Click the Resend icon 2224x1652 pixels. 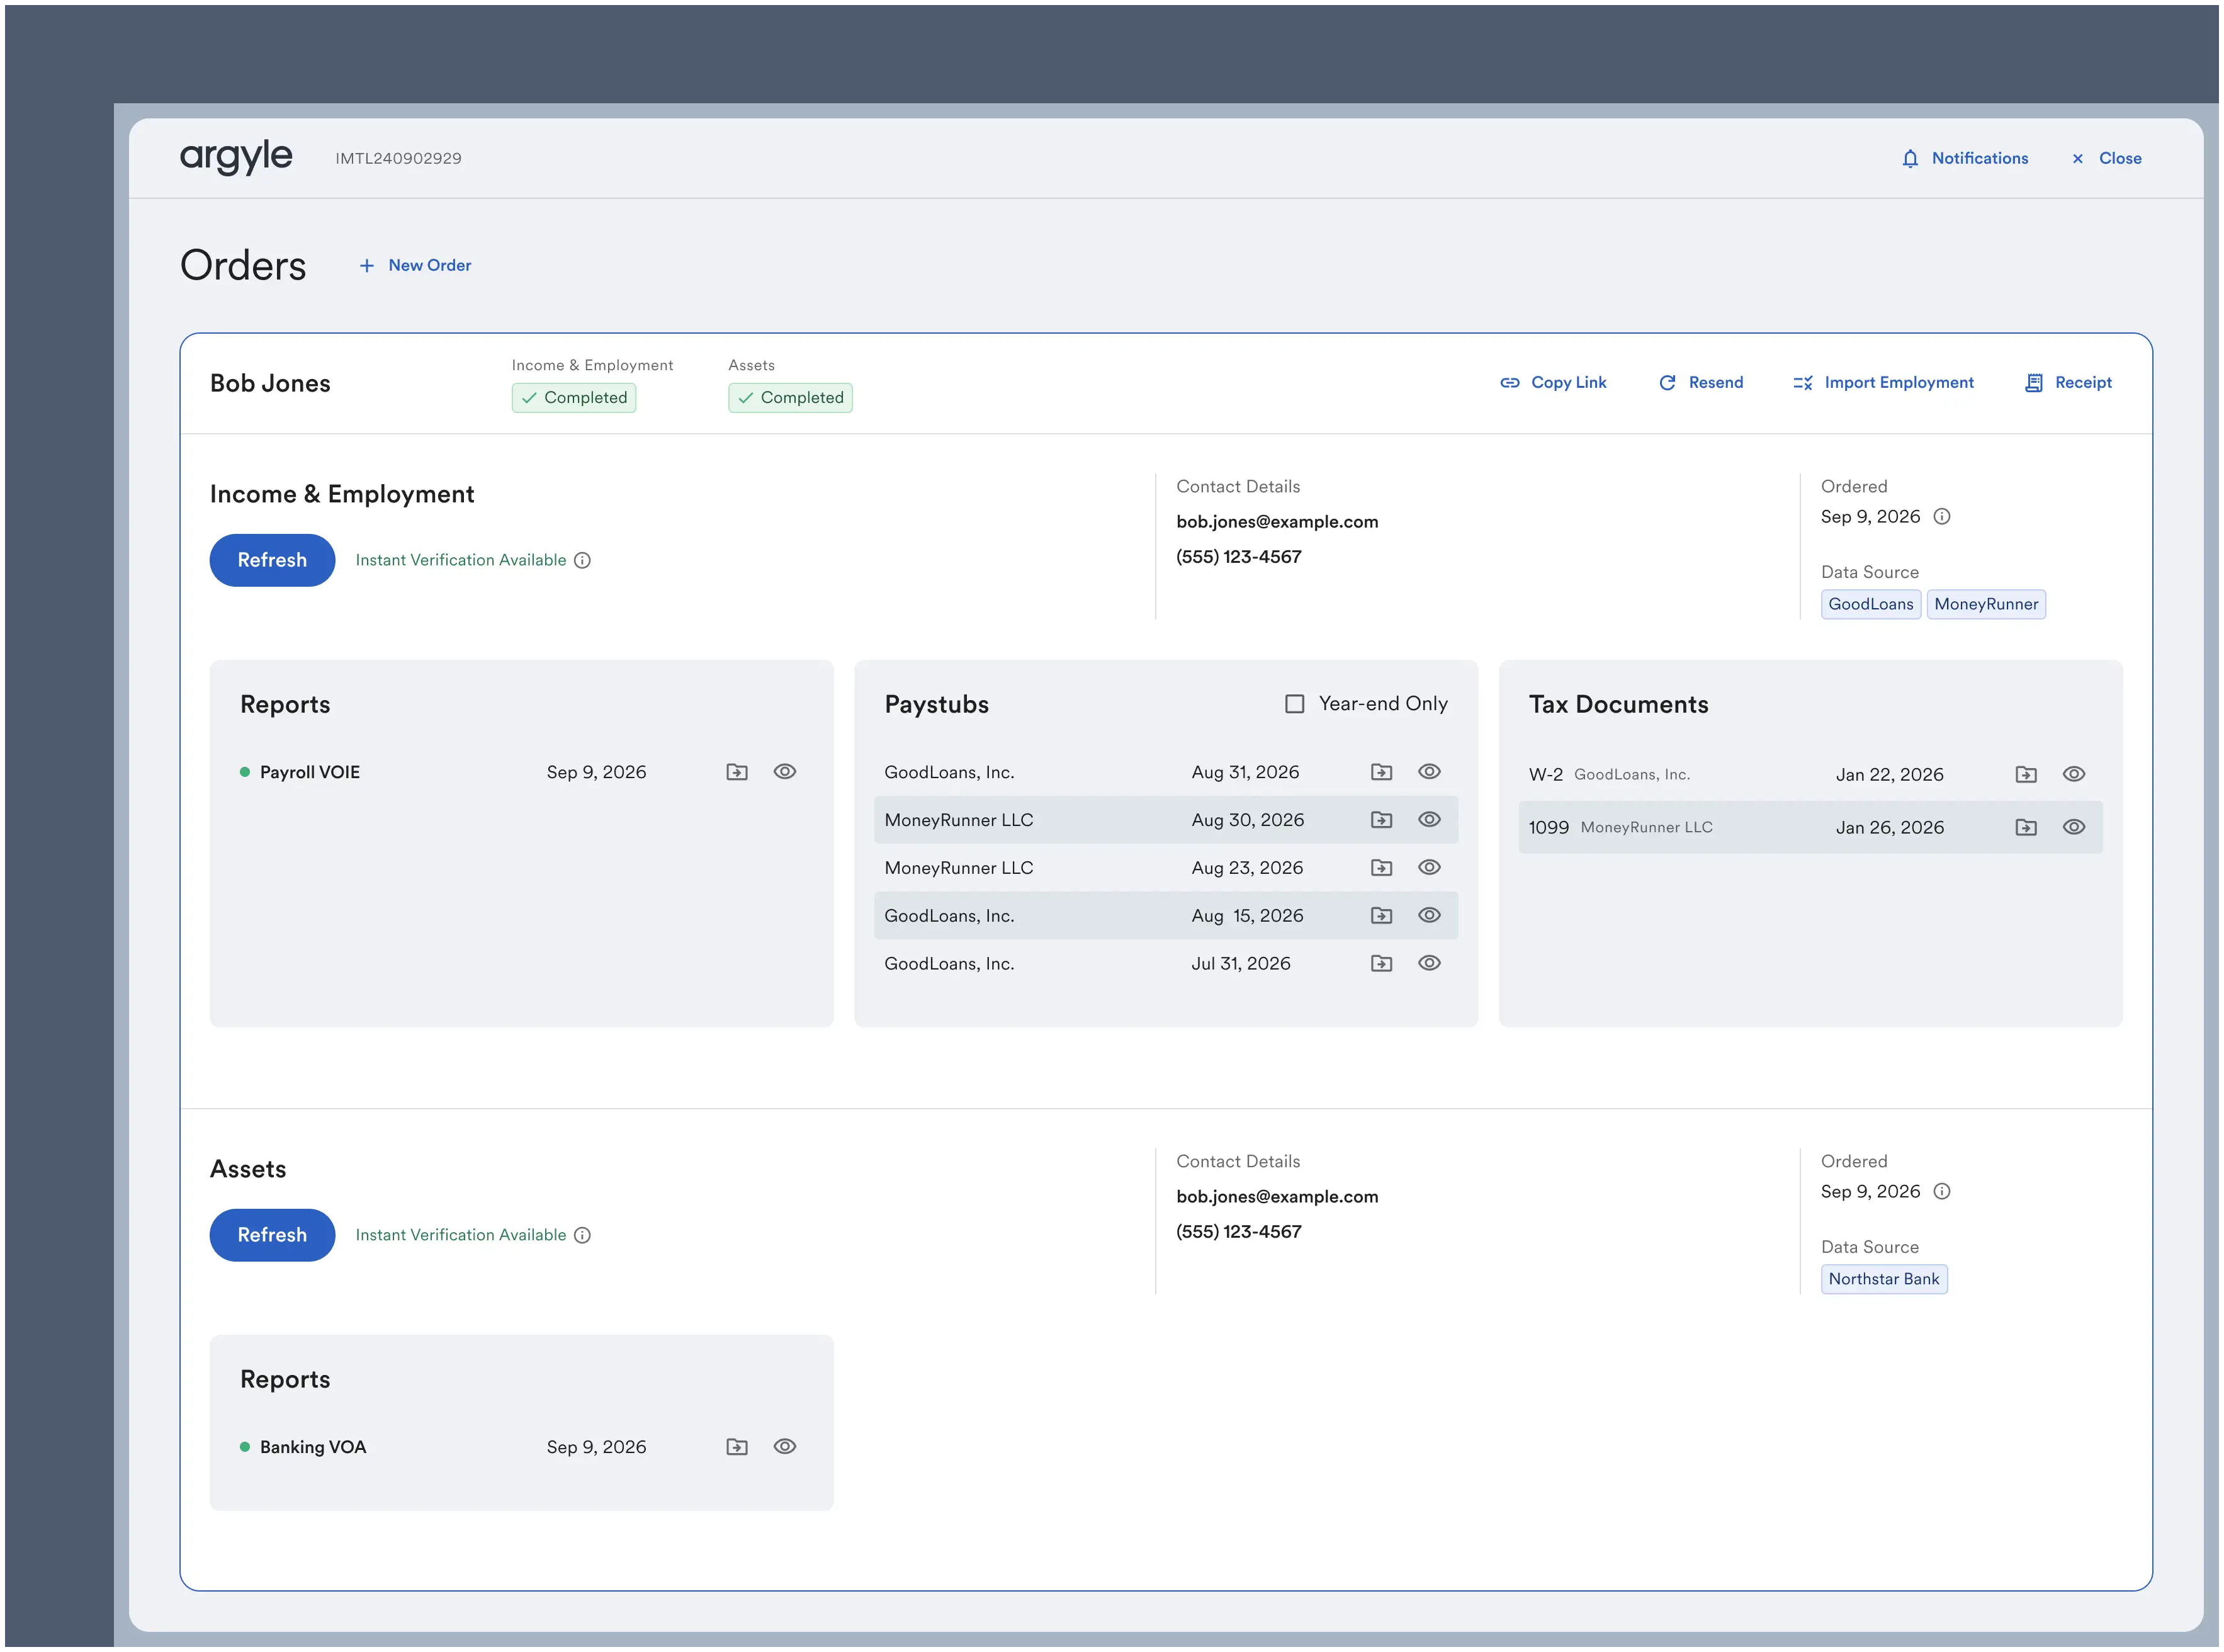pyautogui.click(x=1668, y=382)
